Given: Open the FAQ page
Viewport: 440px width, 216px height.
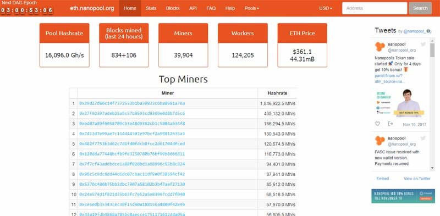Looking at the screenshot, I should click(211, 8).
